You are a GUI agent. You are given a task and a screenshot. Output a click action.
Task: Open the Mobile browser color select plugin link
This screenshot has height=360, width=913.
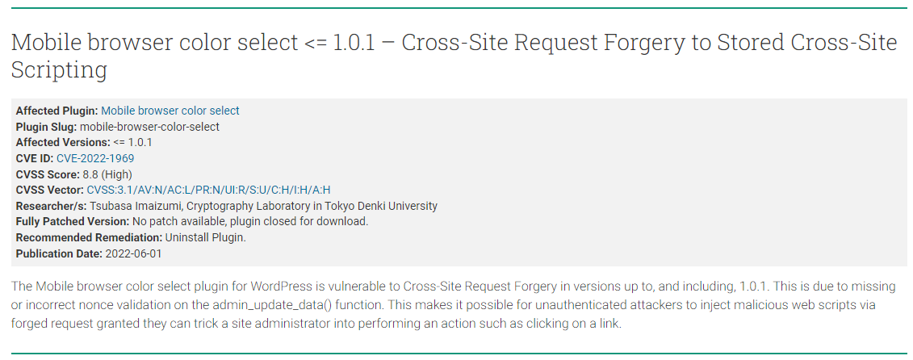click(170, 111)
